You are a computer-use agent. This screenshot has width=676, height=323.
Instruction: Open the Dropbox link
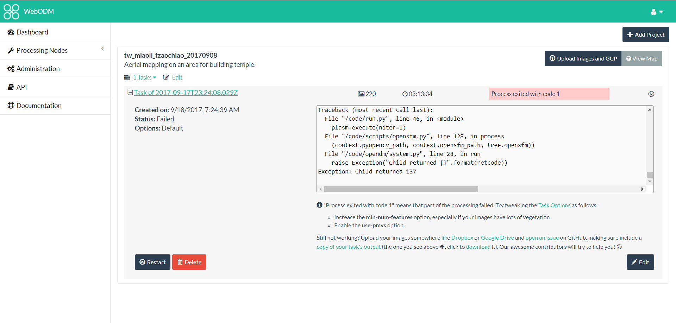(462, 237)
